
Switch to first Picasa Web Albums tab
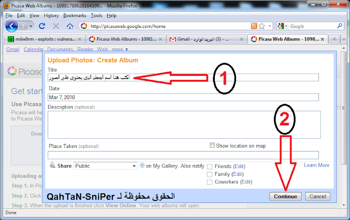tap(126, 39)
